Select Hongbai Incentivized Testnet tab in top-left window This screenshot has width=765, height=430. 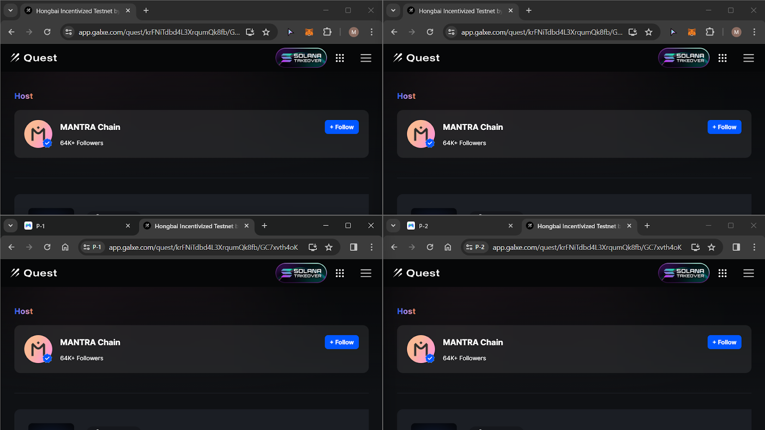click(x=77, y=11)
